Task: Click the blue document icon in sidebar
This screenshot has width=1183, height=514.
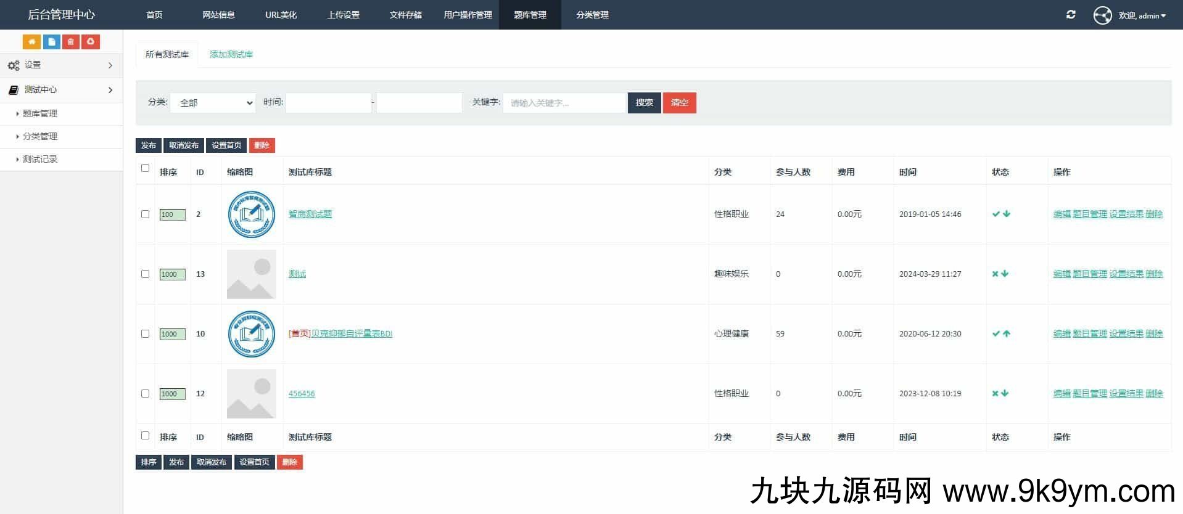Action: 51,42
